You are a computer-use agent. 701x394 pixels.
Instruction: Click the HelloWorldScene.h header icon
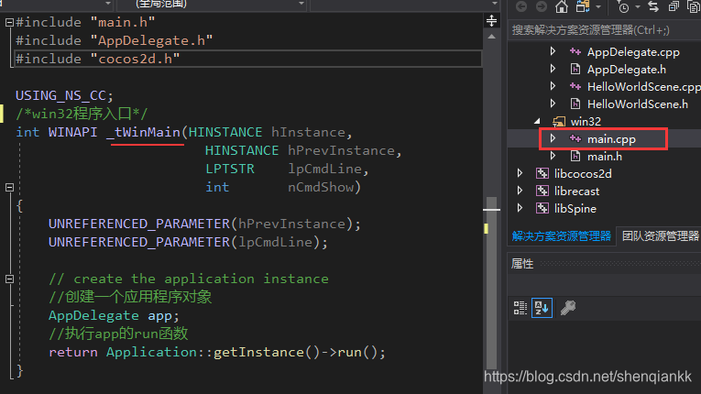pyautogui.click(x=575, y=104)
